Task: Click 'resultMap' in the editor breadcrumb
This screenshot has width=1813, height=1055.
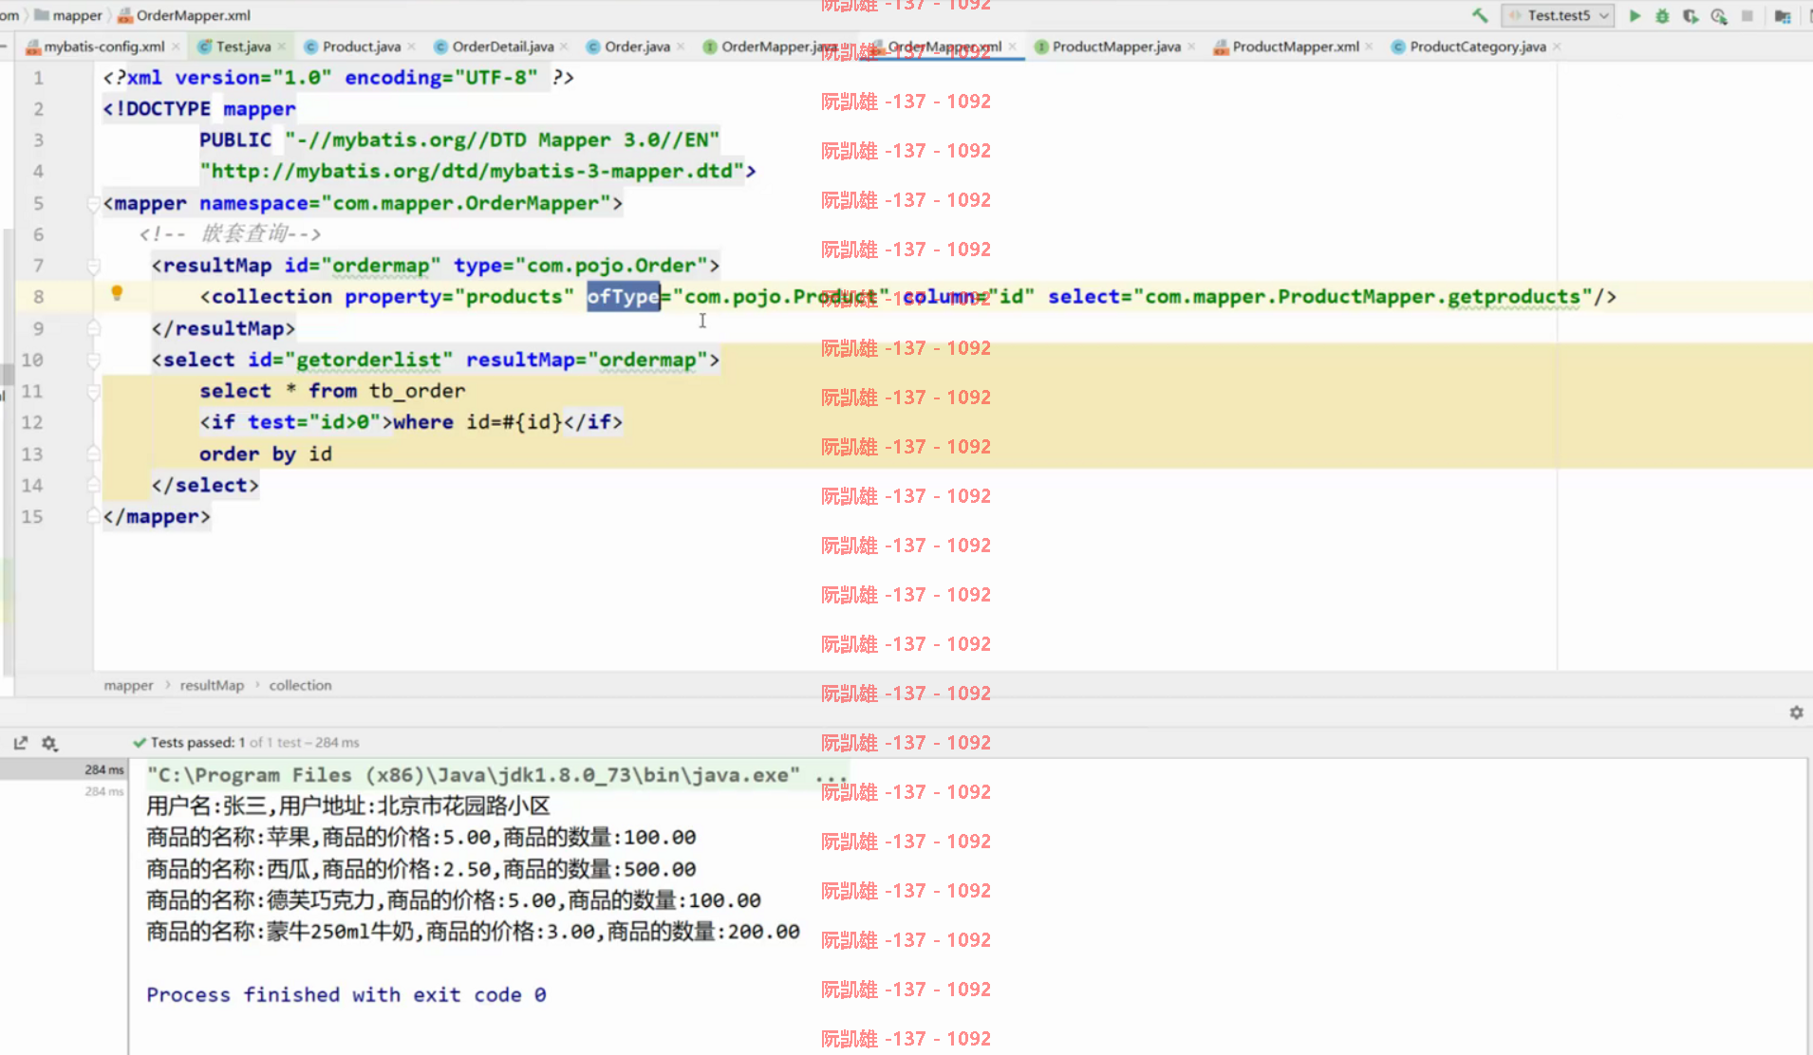Action: pyautogui.click(x=212, y=685)
